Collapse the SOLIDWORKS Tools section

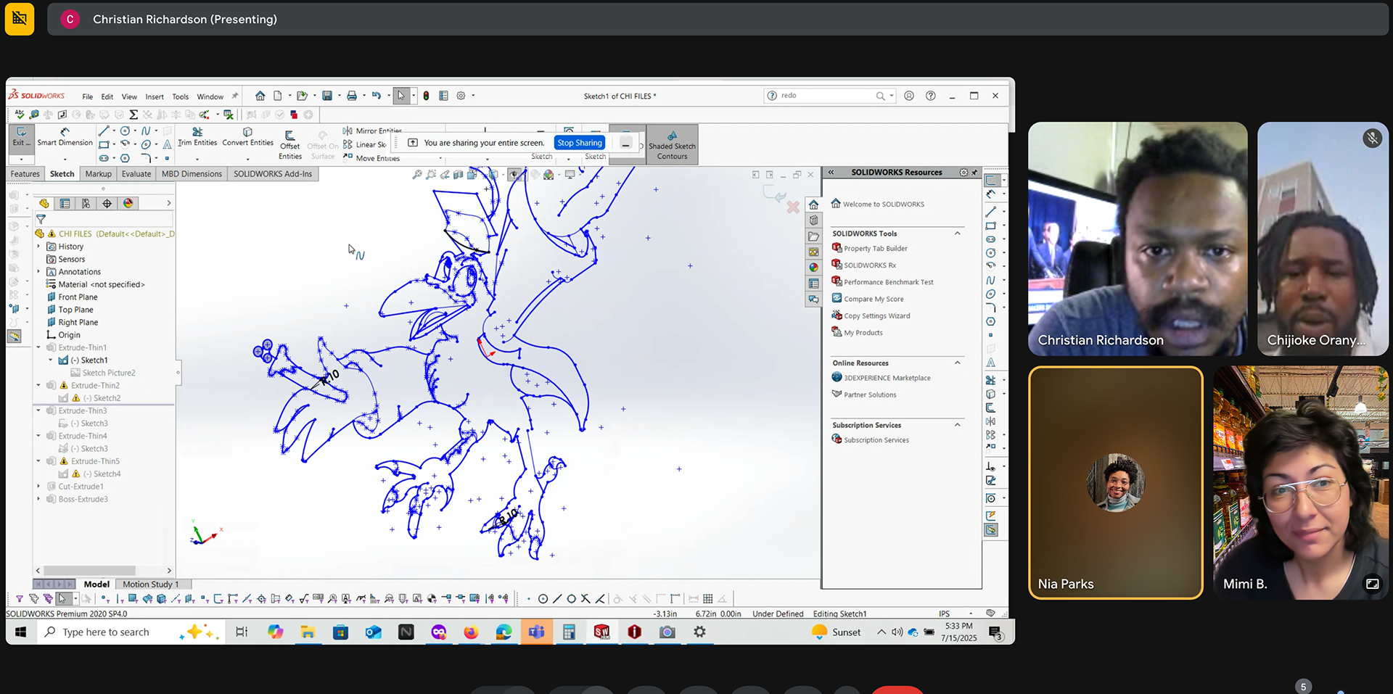point(958,234)
